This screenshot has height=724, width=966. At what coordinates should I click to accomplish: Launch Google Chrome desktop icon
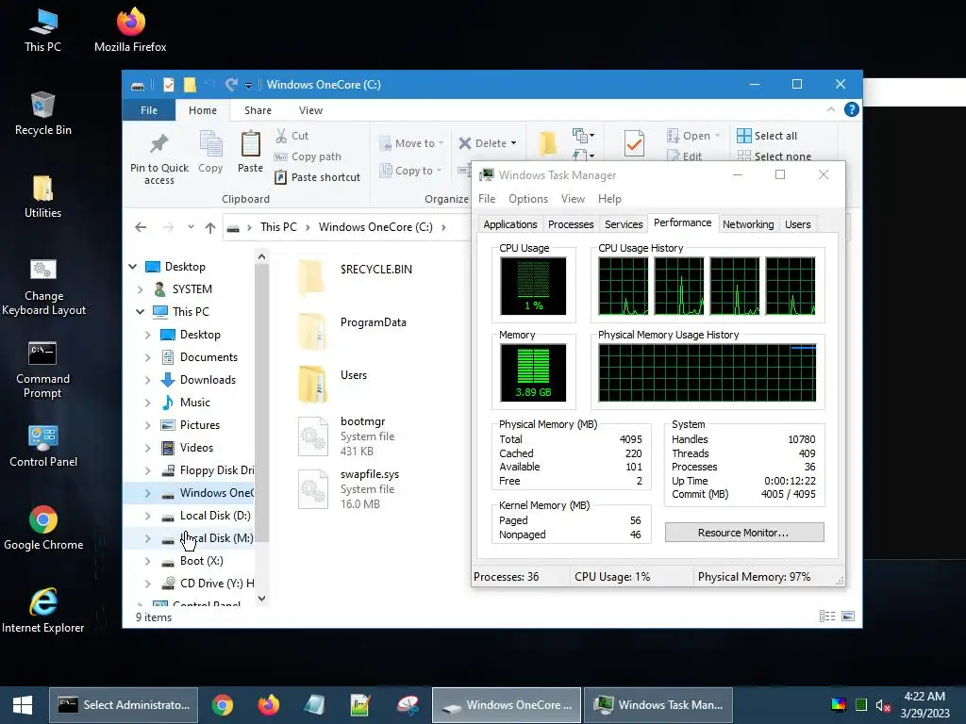click(43, 528)
